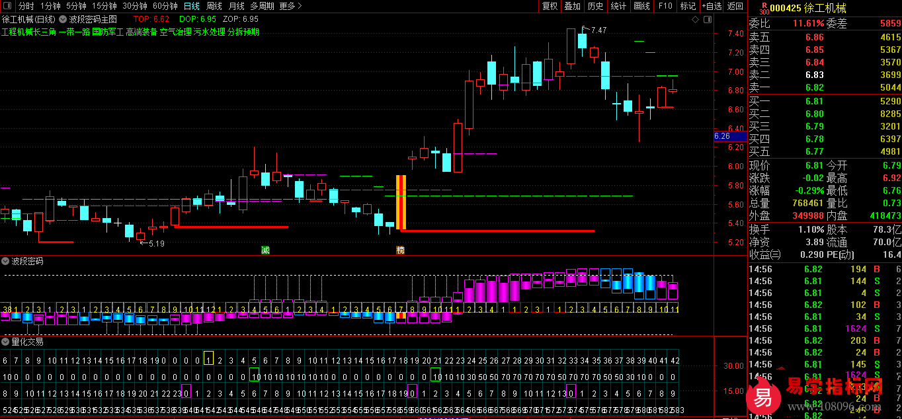Click the 现价 6.81 value
Viewport: 902px width, 419px height.
[x=814, y=165]
